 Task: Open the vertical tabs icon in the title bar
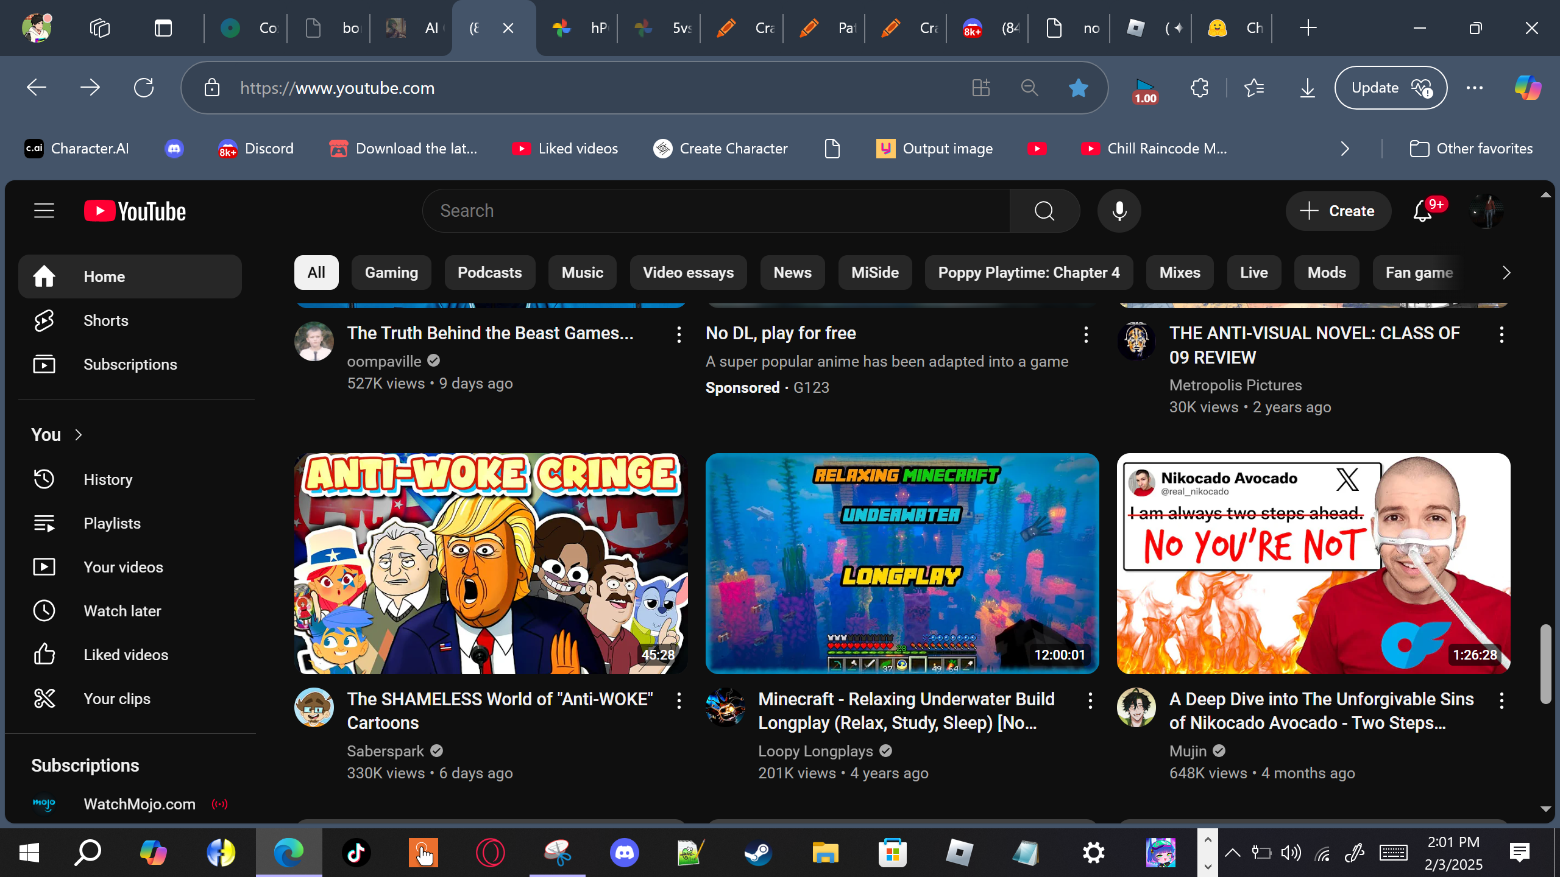point(163,28)
